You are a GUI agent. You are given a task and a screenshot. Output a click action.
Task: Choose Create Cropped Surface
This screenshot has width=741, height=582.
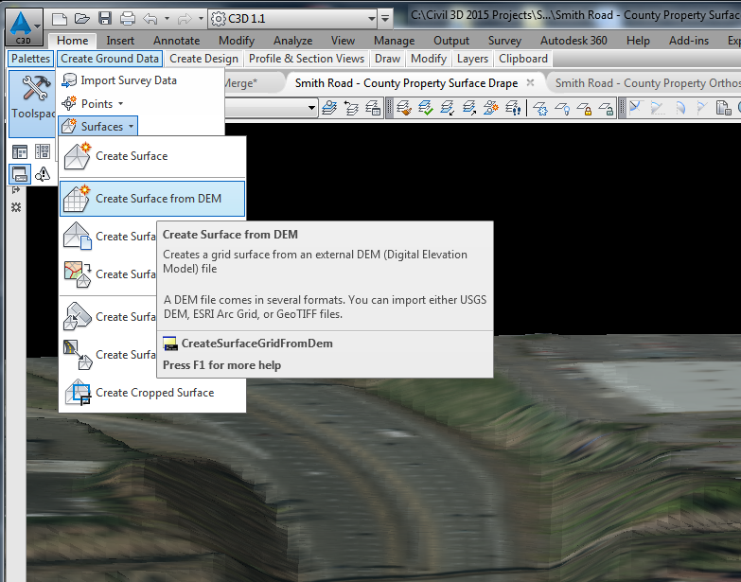(152, 393)
